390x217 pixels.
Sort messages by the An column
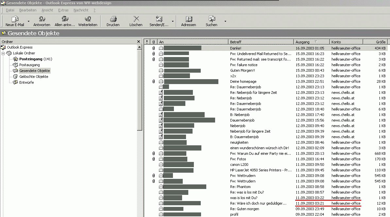[193, 42]
